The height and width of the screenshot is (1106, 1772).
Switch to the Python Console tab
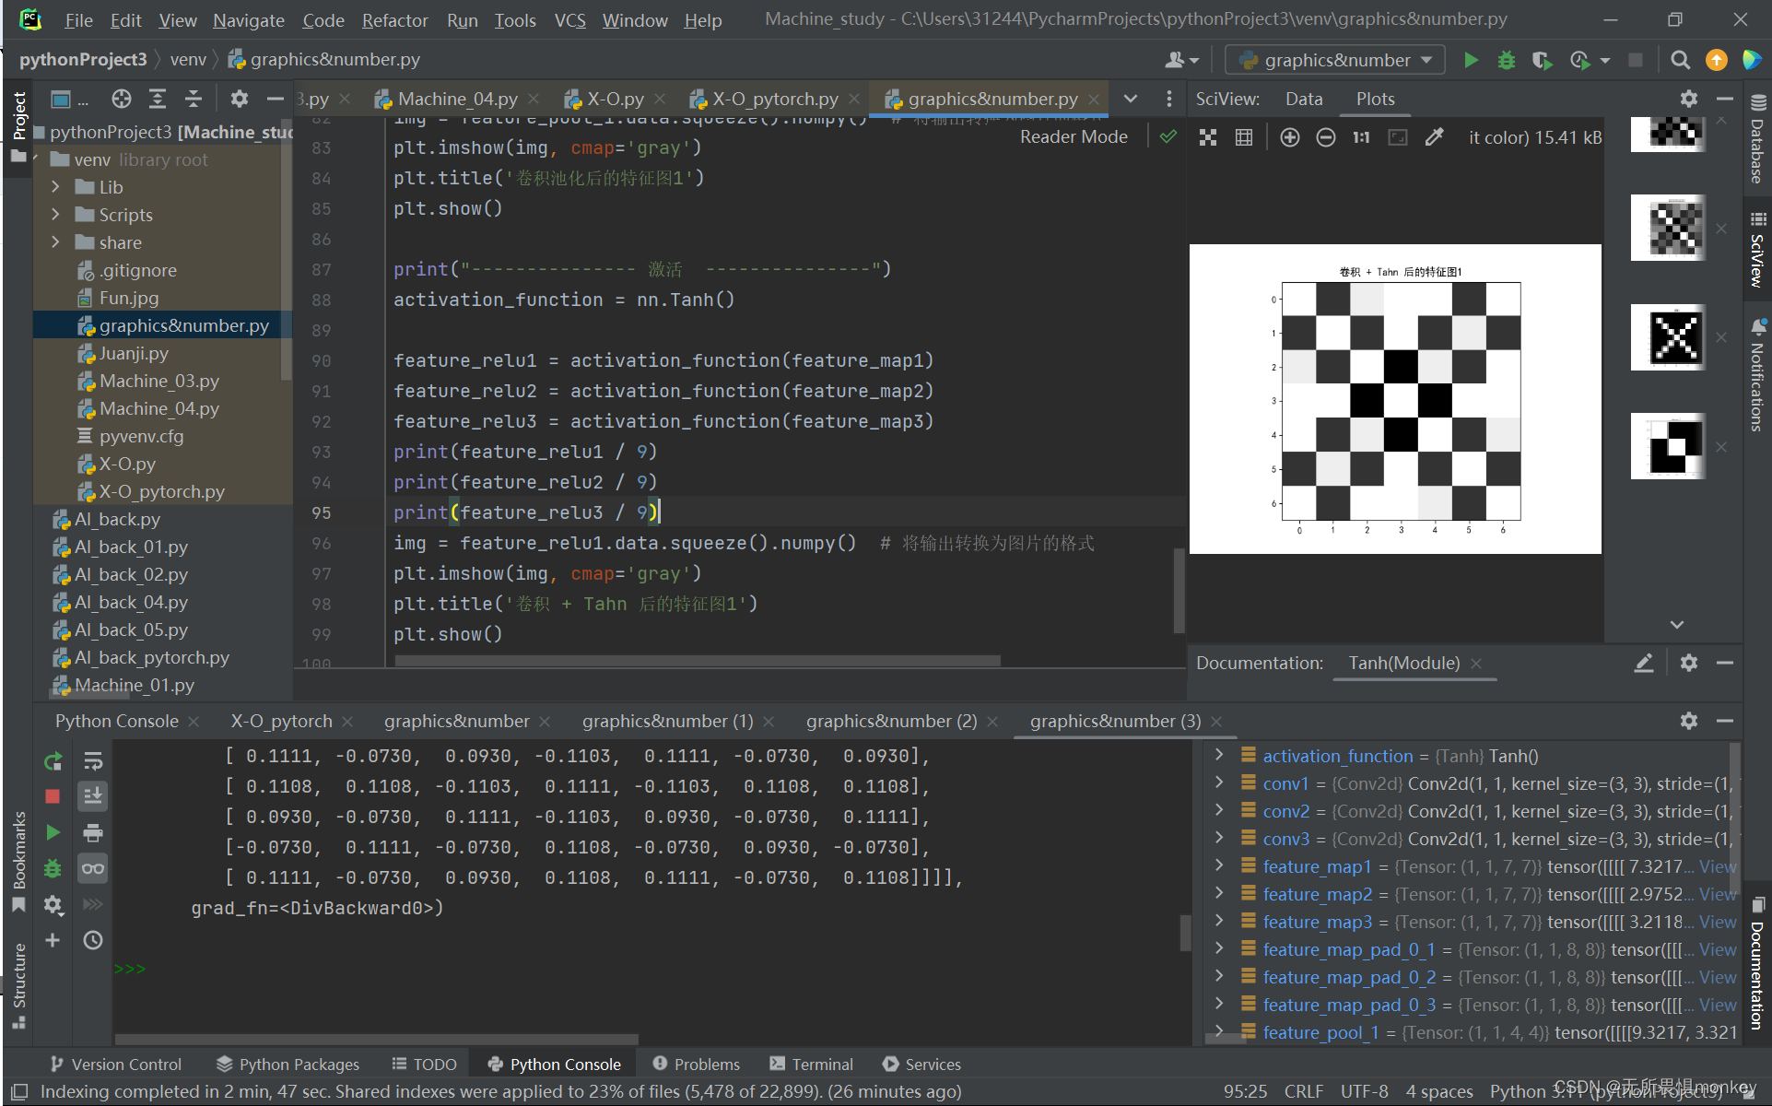[x=120, y=720]
